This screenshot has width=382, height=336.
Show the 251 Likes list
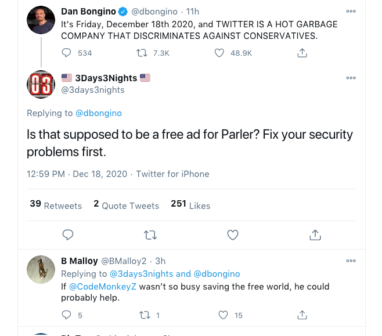190,205
